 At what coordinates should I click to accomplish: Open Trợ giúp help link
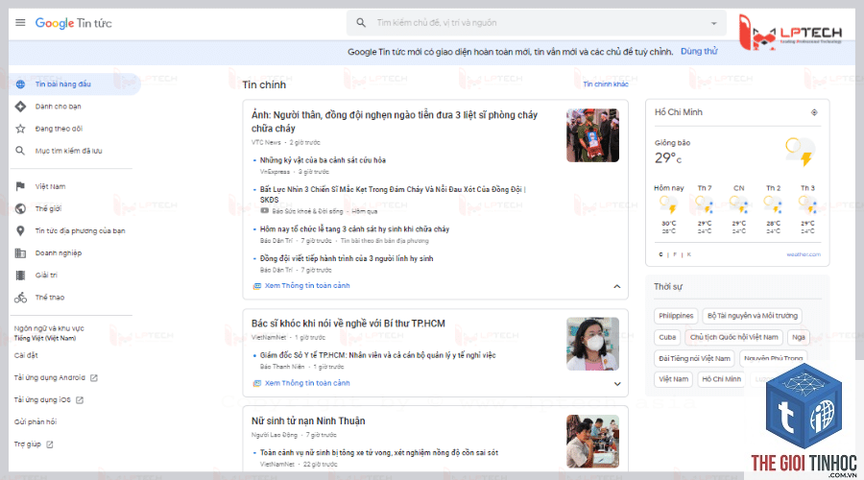[x=34, y=444]
